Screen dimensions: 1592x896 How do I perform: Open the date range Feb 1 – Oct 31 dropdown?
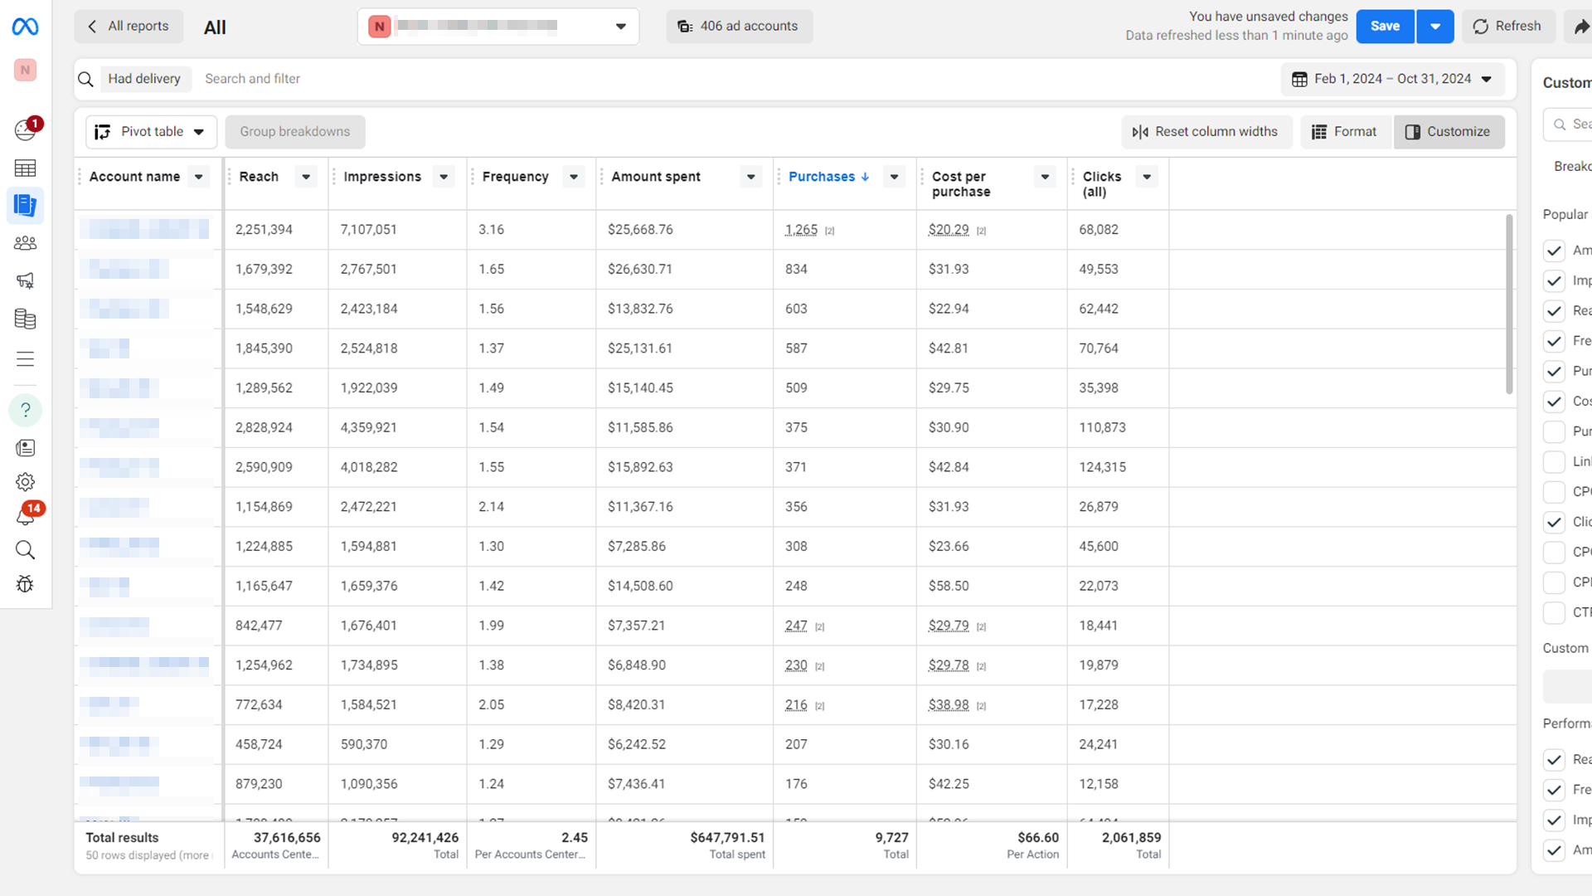[x=1393, y=79]
